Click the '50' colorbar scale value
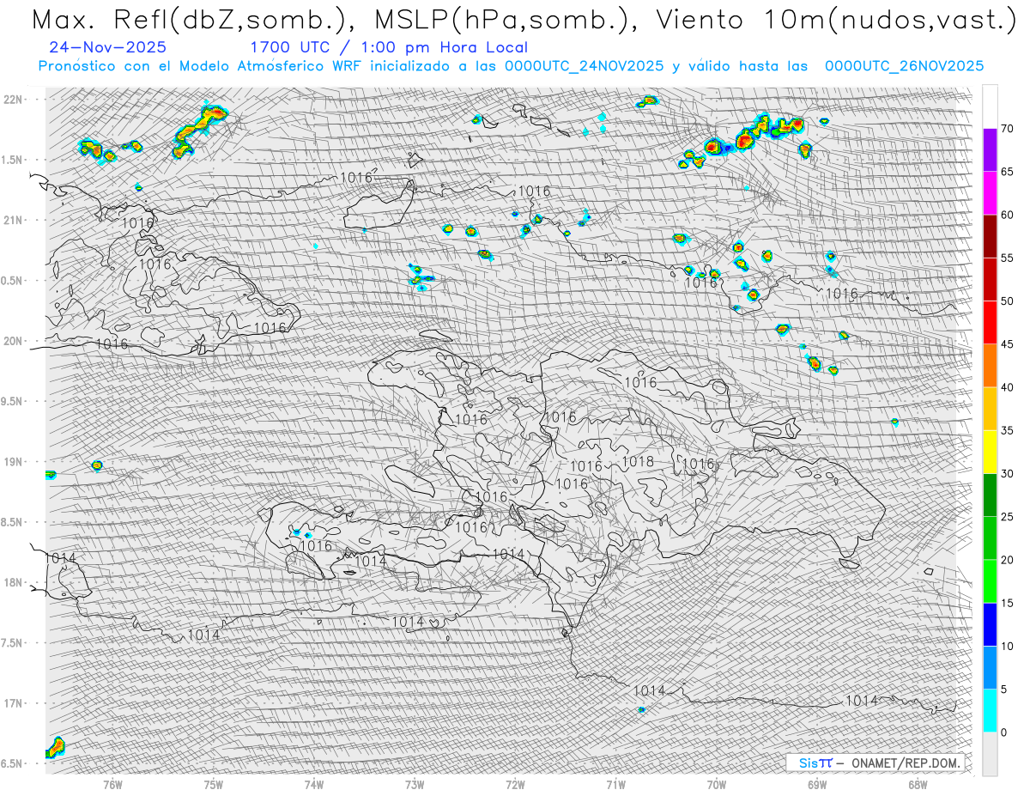 [x=1007, y=301]
